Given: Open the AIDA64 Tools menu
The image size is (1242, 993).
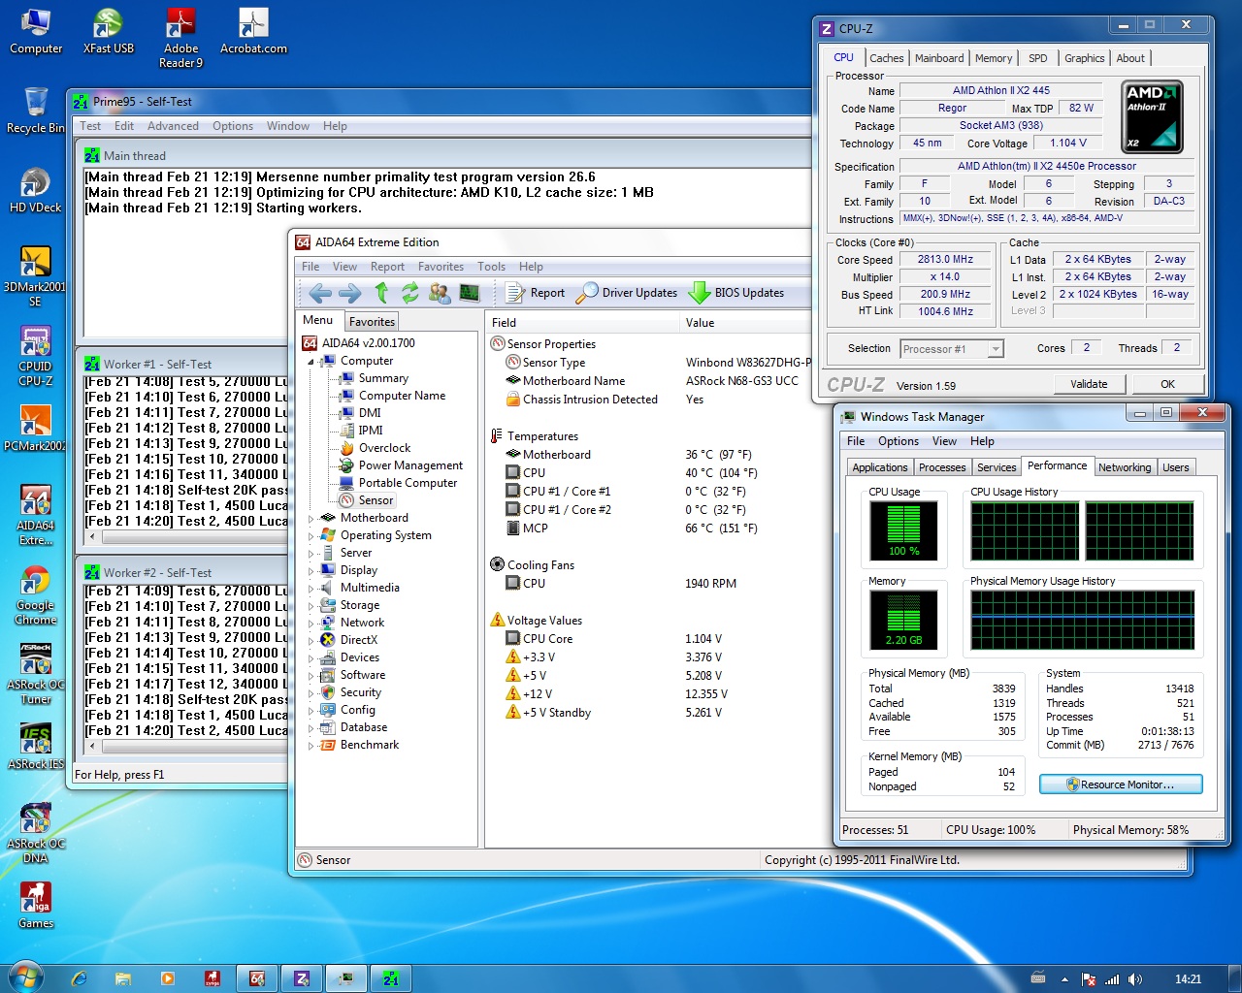Looking at the screenshot, I should click(491, 267).
